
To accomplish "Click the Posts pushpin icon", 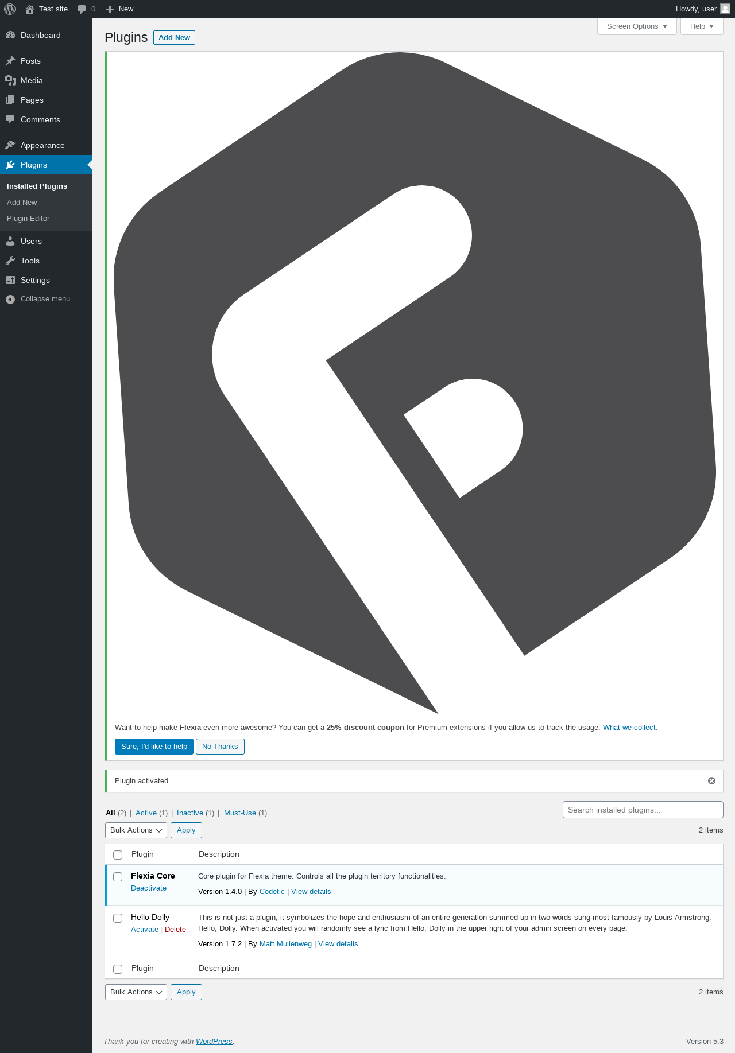I will 10,61.
